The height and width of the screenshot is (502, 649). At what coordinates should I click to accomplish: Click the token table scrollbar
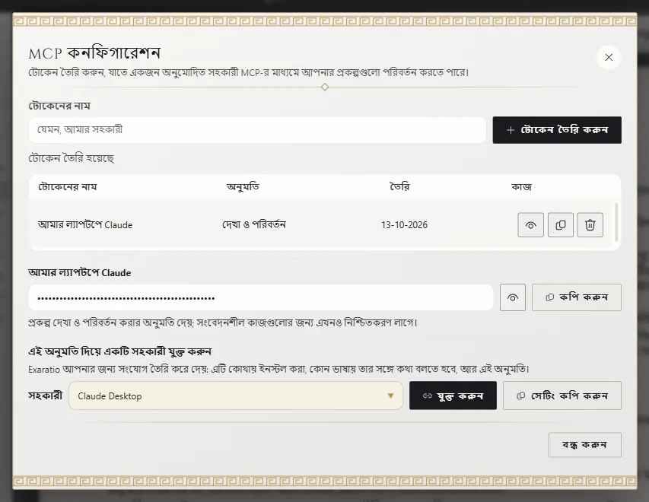[x=616, y=222]
